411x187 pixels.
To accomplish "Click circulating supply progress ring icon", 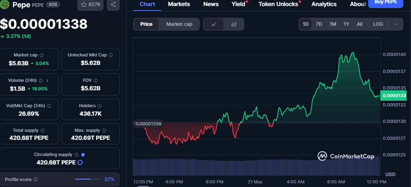I will click(x=80, y=162).
